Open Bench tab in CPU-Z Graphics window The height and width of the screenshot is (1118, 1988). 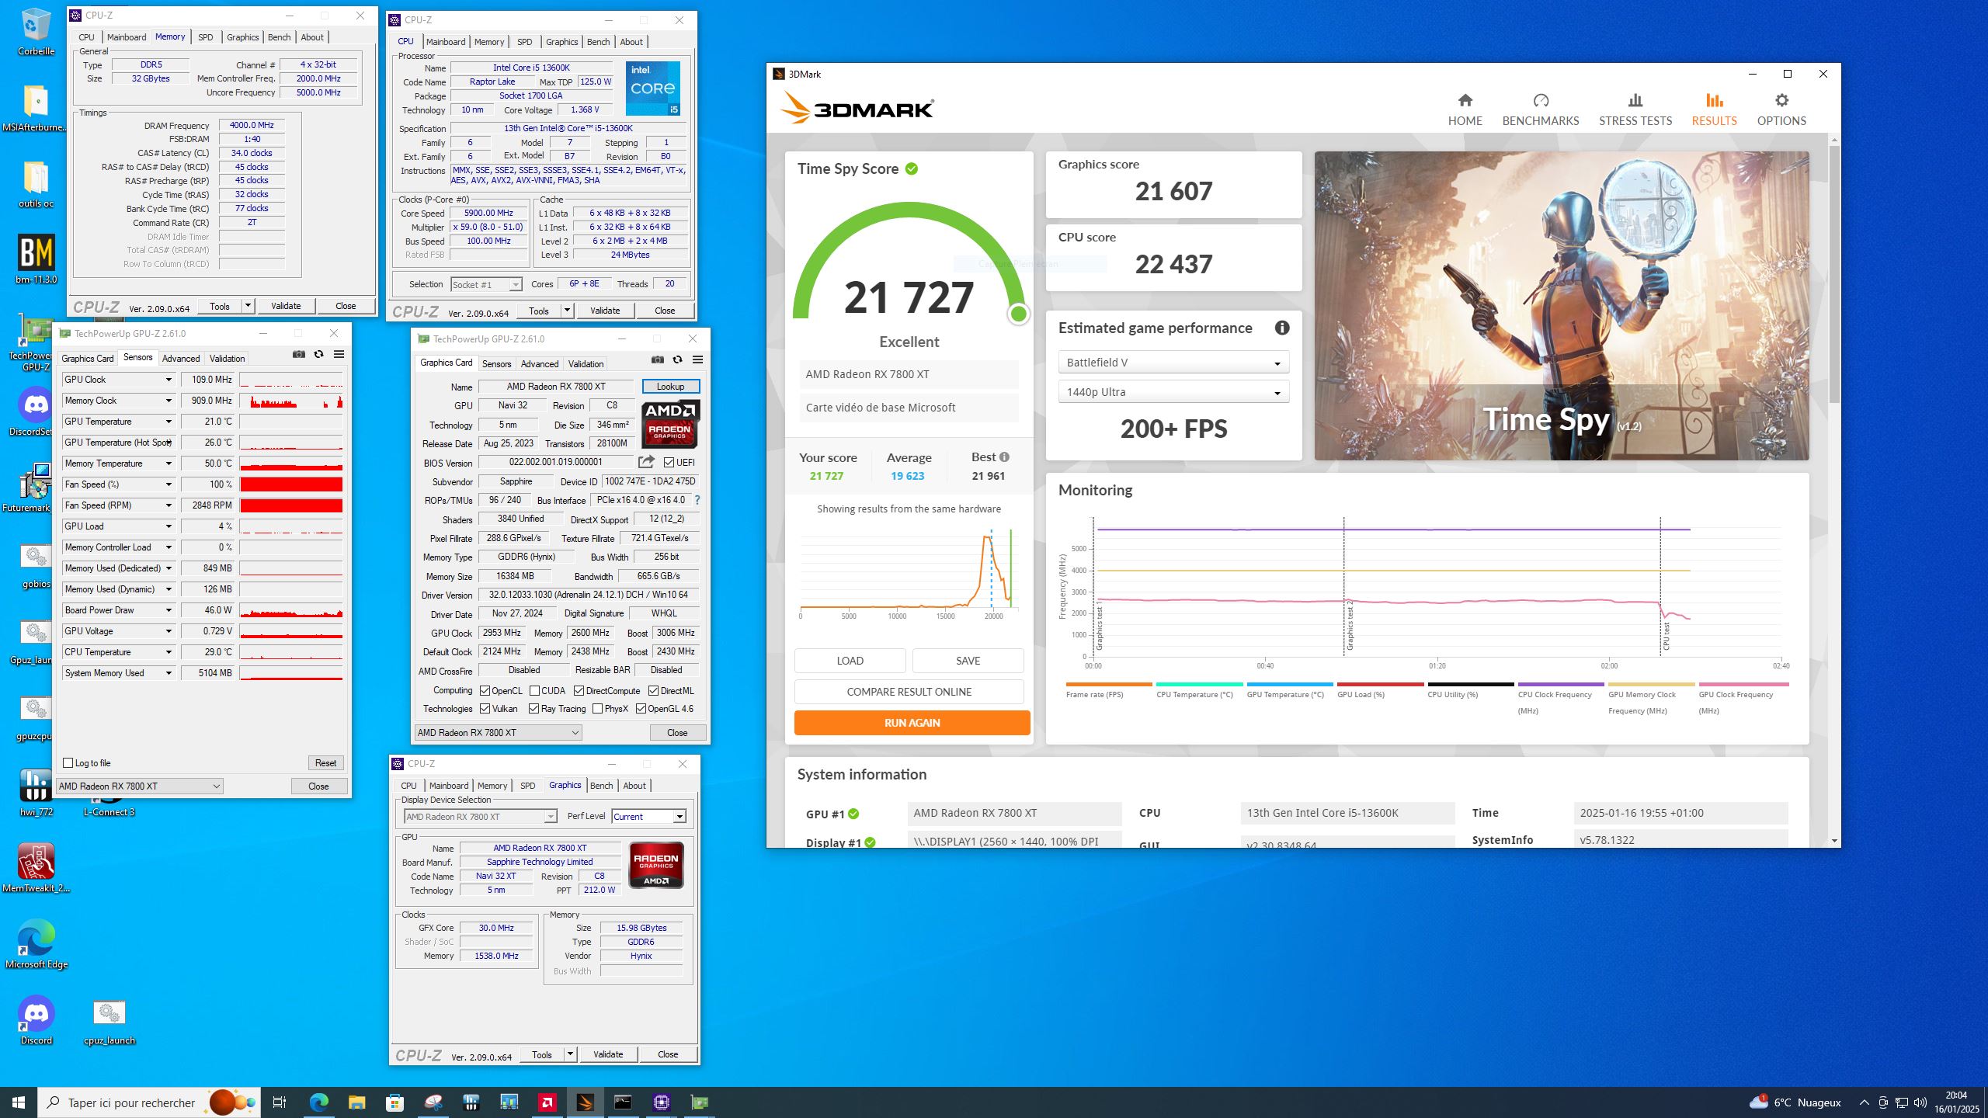click(601, 785)
